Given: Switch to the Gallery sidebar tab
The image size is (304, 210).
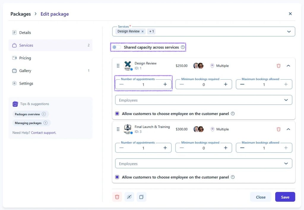Looking at the screenshot, I should point(25,71).
